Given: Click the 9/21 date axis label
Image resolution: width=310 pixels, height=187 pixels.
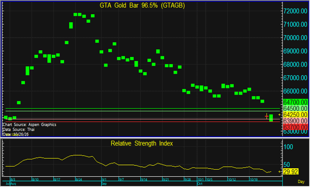Looking at the screenshot, I should (x=166, y=179).
